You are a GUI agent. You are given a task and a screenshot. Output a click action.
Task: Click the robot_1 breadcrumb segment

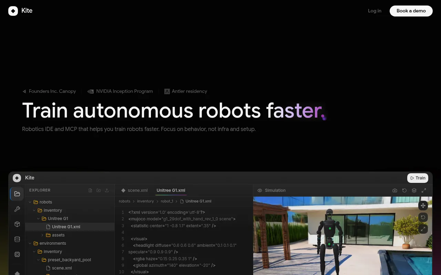167,201
